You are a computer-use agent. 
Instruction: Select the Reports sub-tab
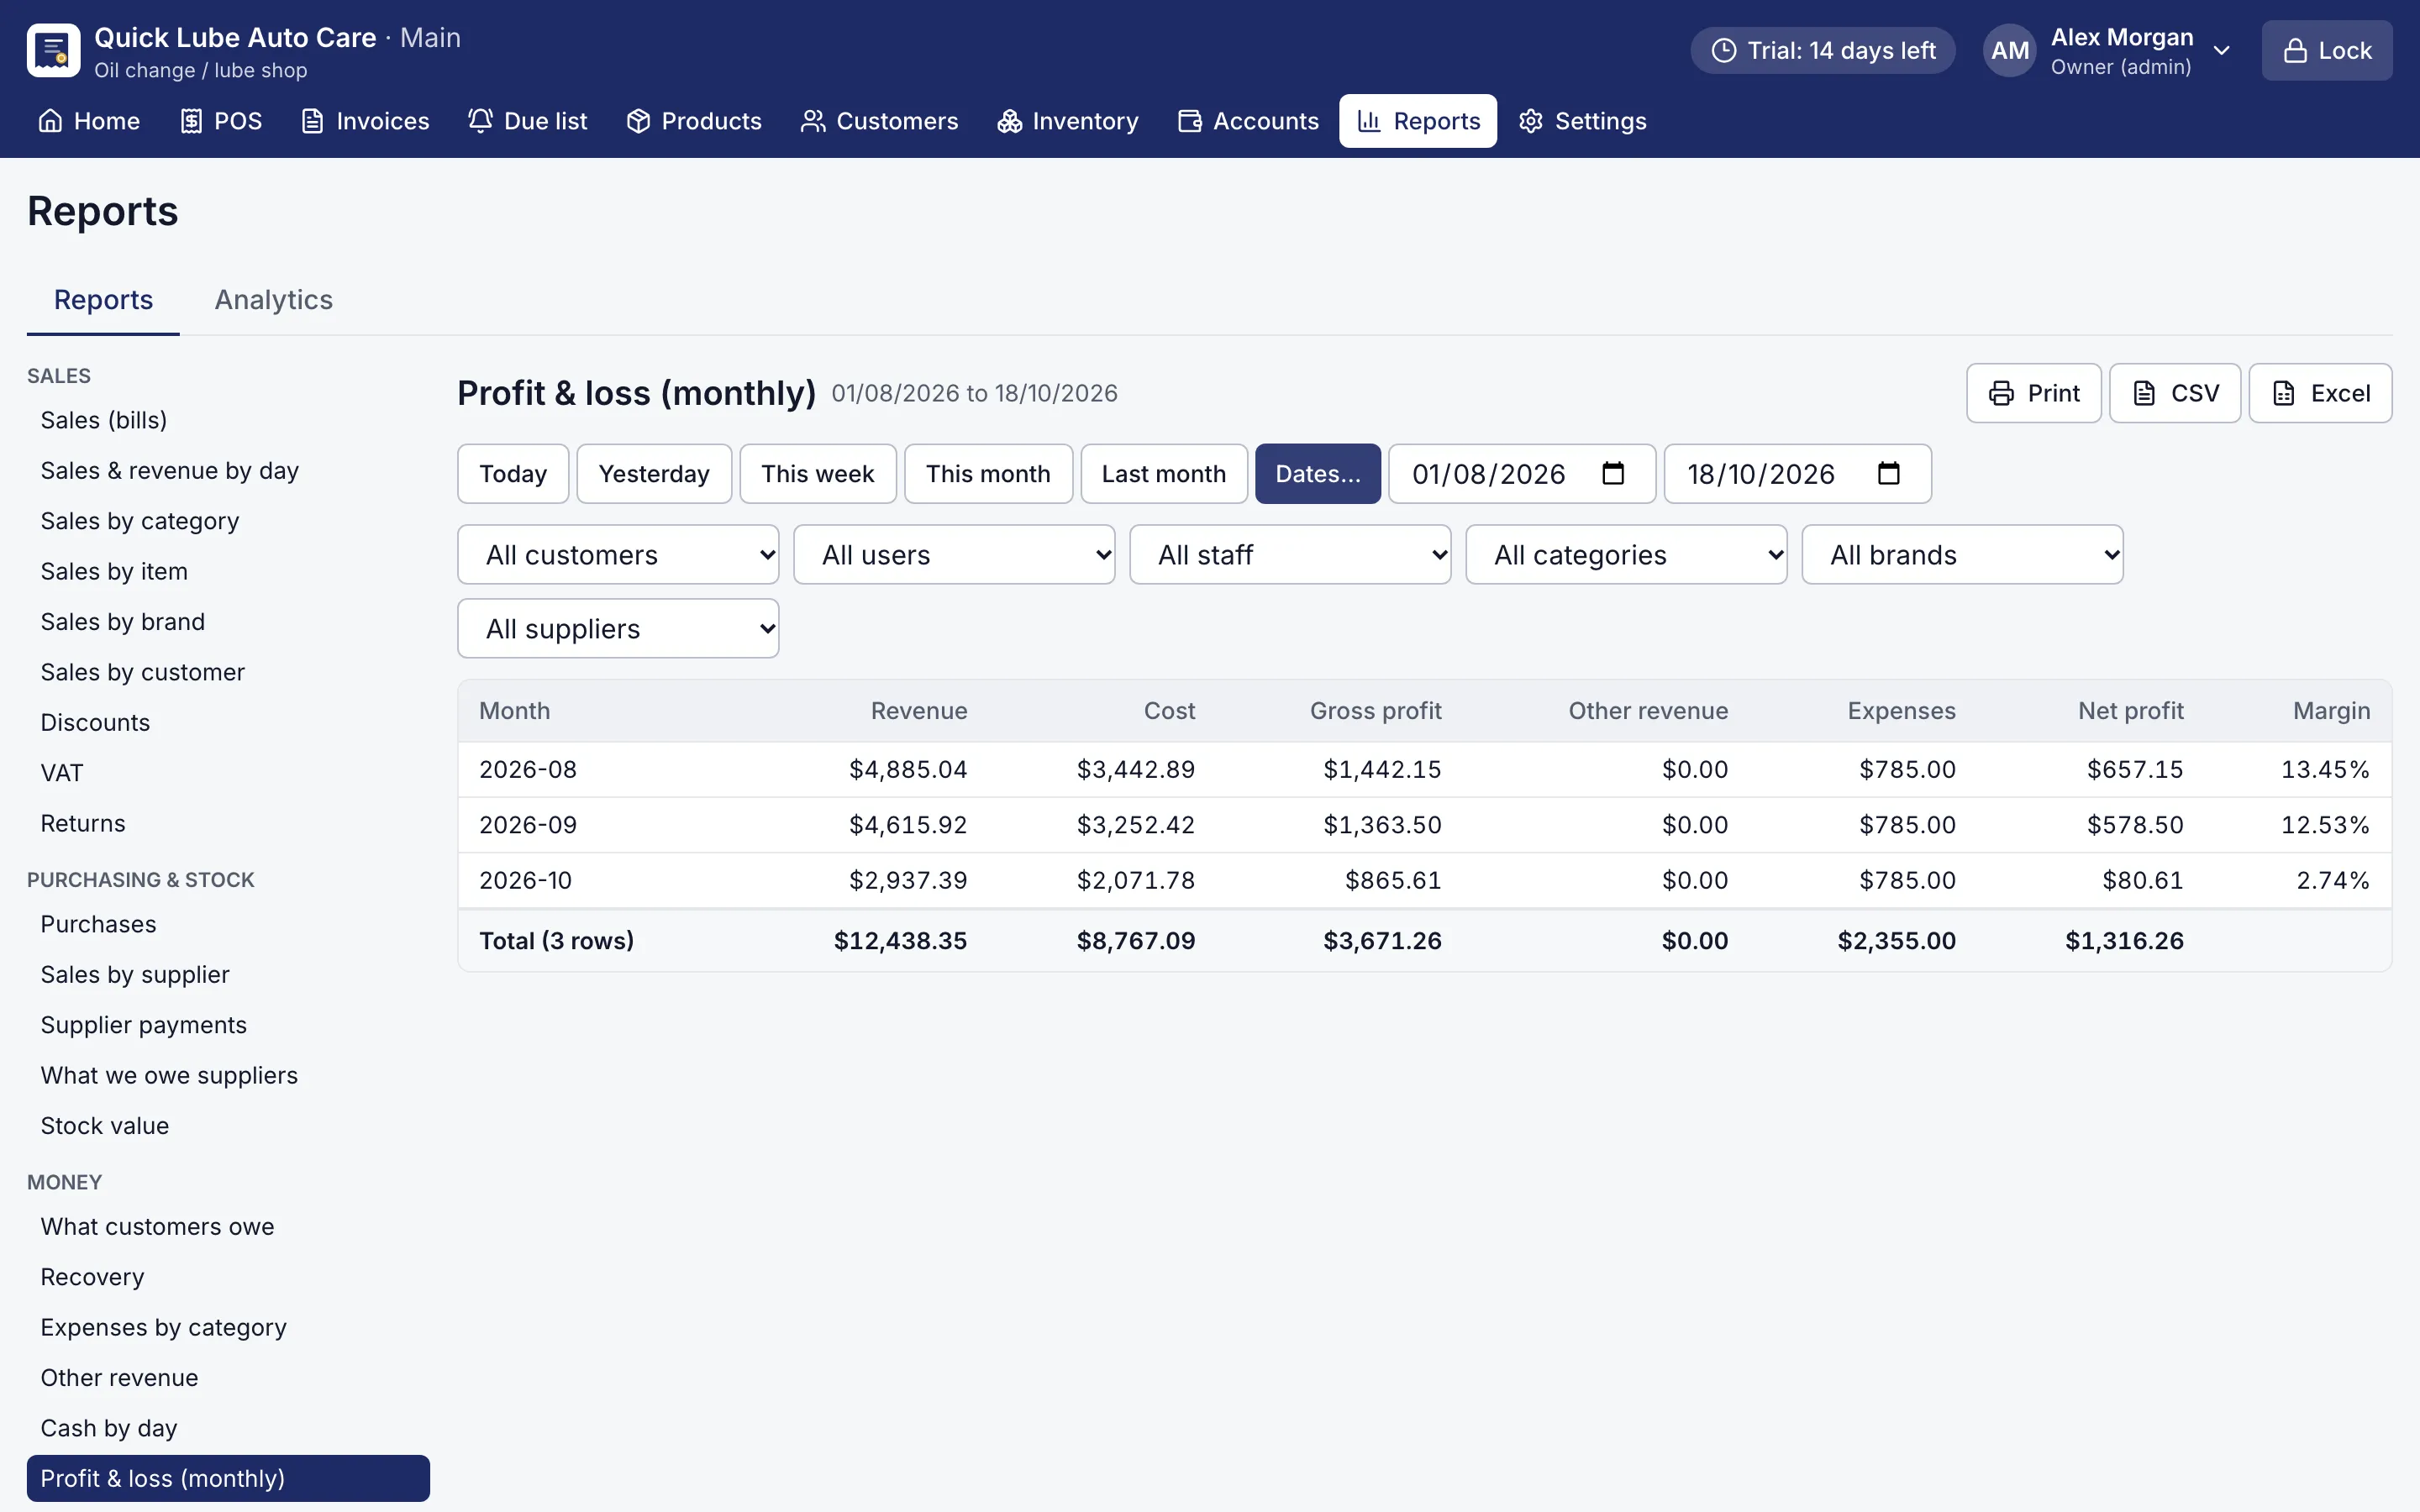click(x=103, y=300)
